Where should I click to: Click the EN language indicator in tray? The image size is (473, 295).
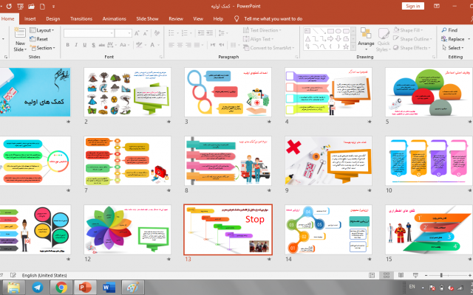tap(412, 287)
